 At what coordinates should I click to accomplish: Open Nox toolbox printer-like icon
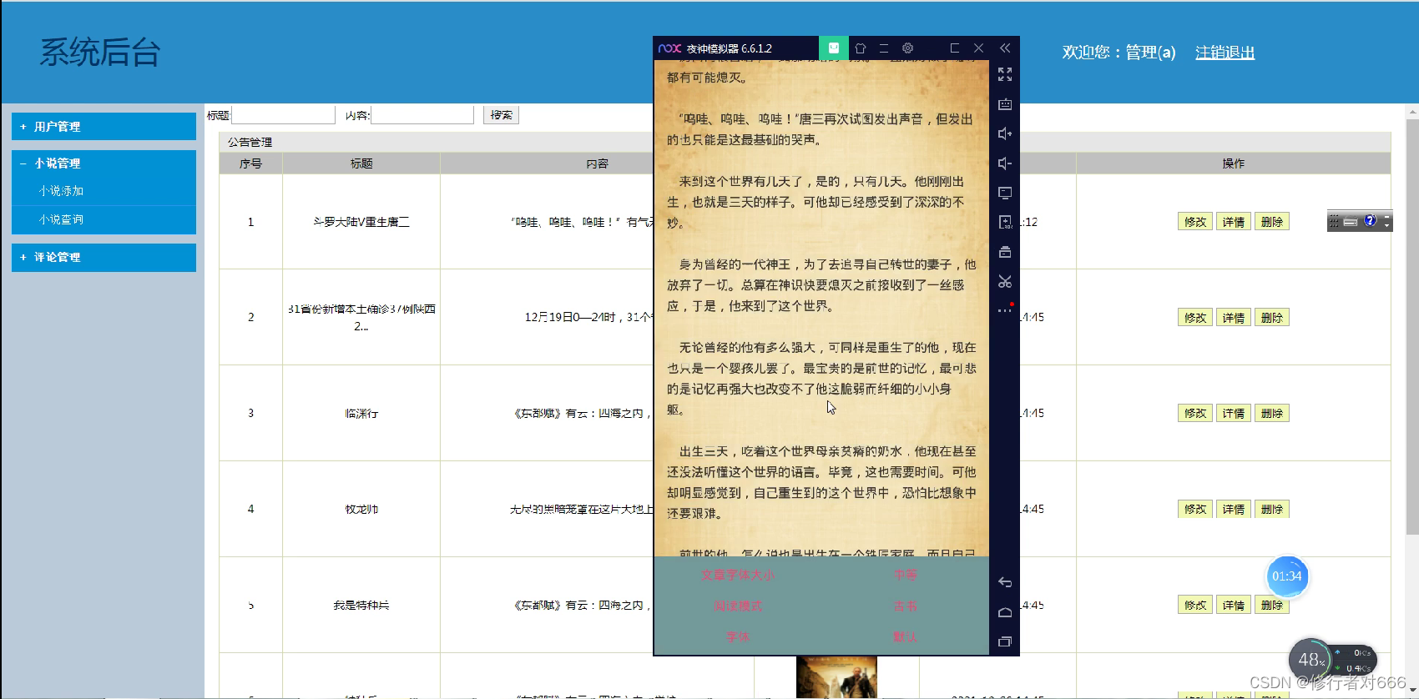tap(1005, 252)
